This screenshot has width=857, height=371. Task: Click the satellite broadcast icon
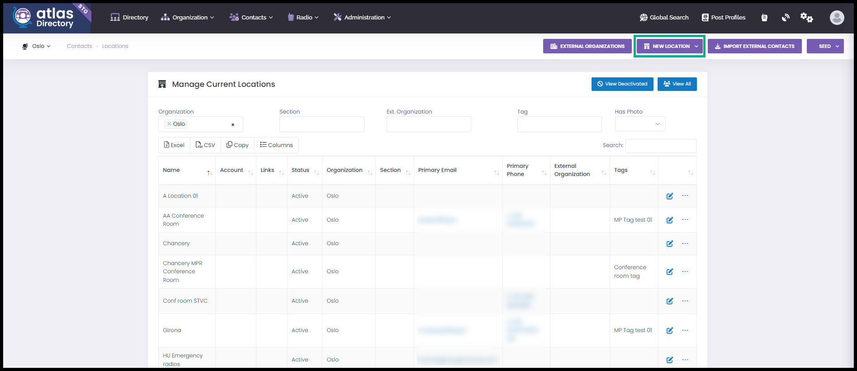pos(786,18)
